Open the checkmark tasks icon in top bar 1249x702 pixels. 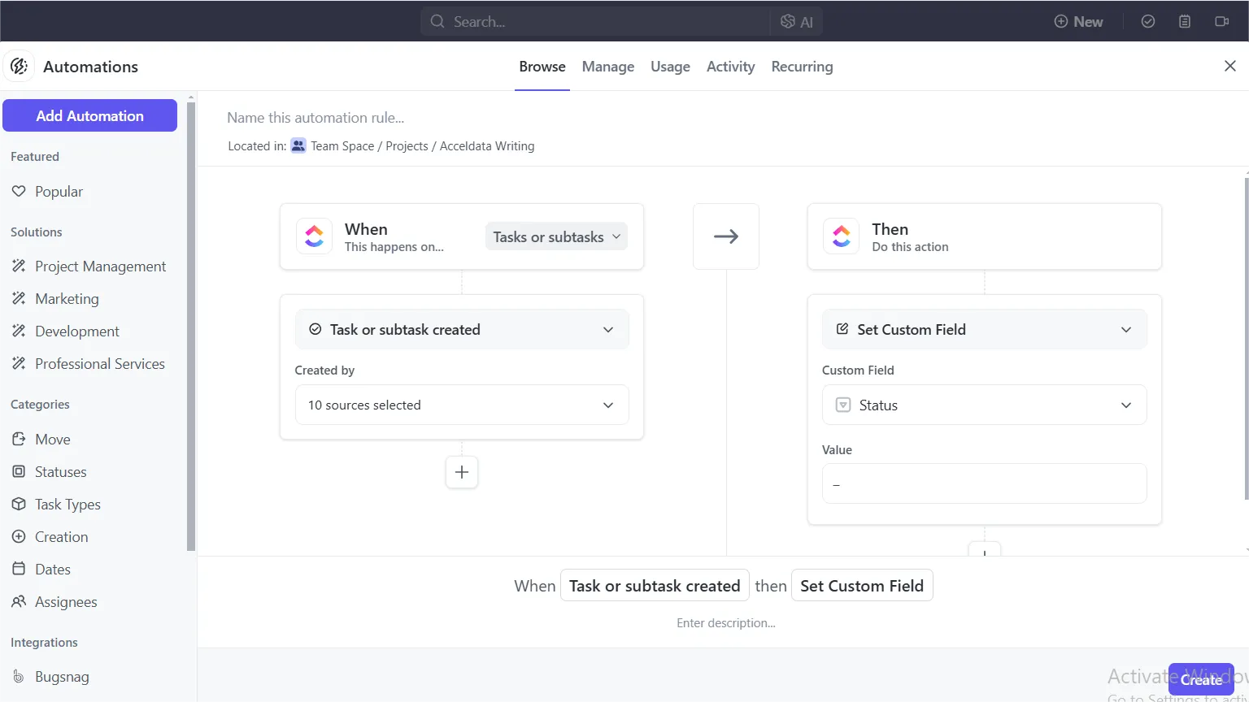(1148, 22)
